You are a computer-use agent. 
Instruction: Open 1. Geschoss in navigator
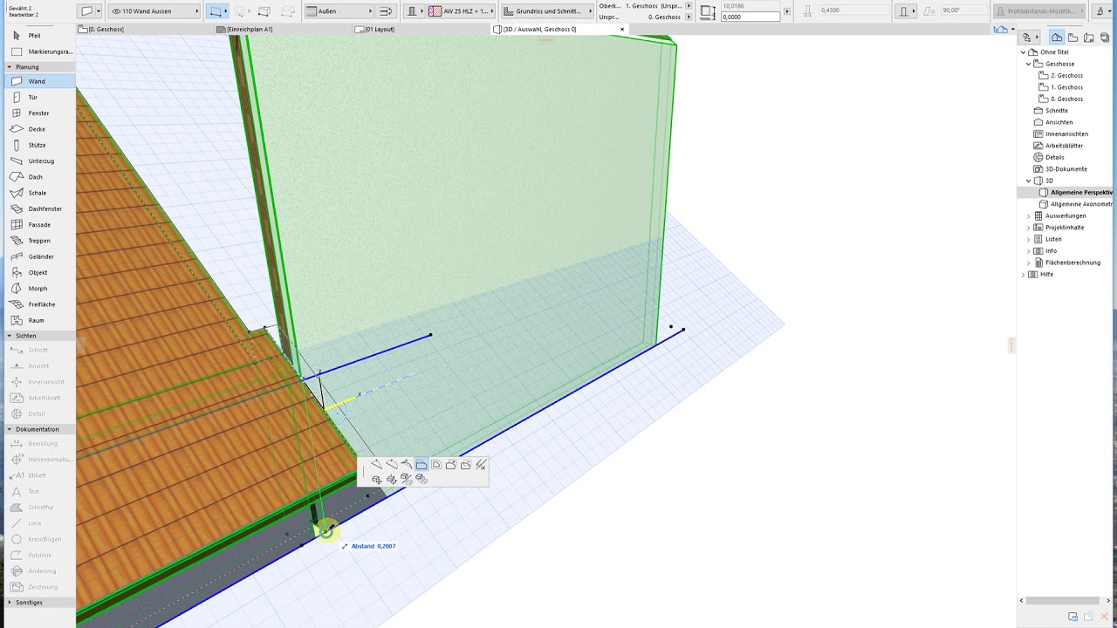(1066, 87)
